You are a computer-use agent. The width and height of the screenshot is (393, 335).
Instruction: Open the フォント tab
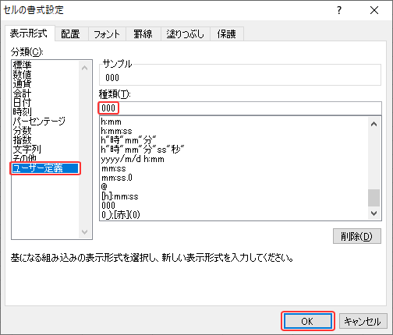(107, 34)
